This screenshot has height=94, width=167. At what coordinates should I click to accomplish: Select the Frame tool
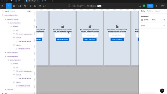click(x=14, y=6)
